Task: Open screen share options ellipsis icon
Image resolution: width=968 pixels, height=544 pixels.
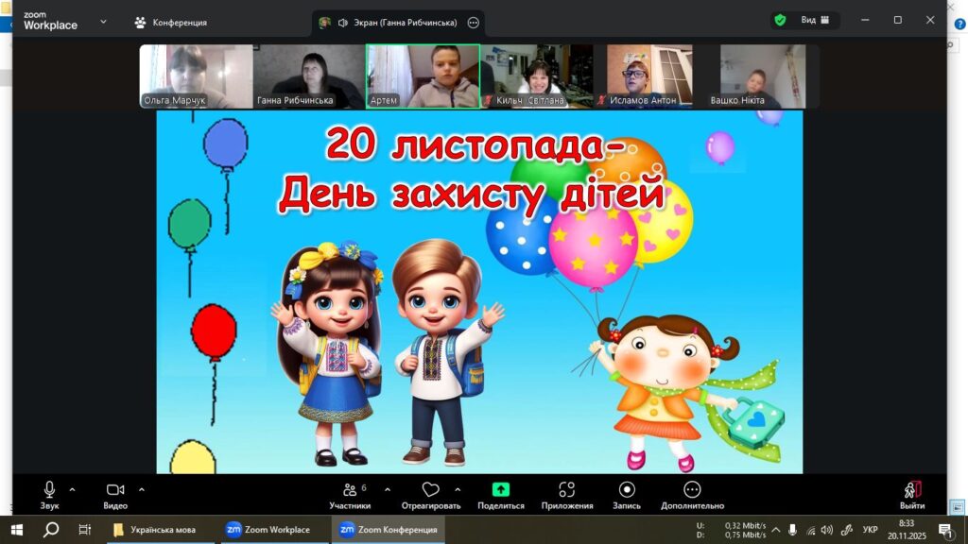Action: coord(474,22)
